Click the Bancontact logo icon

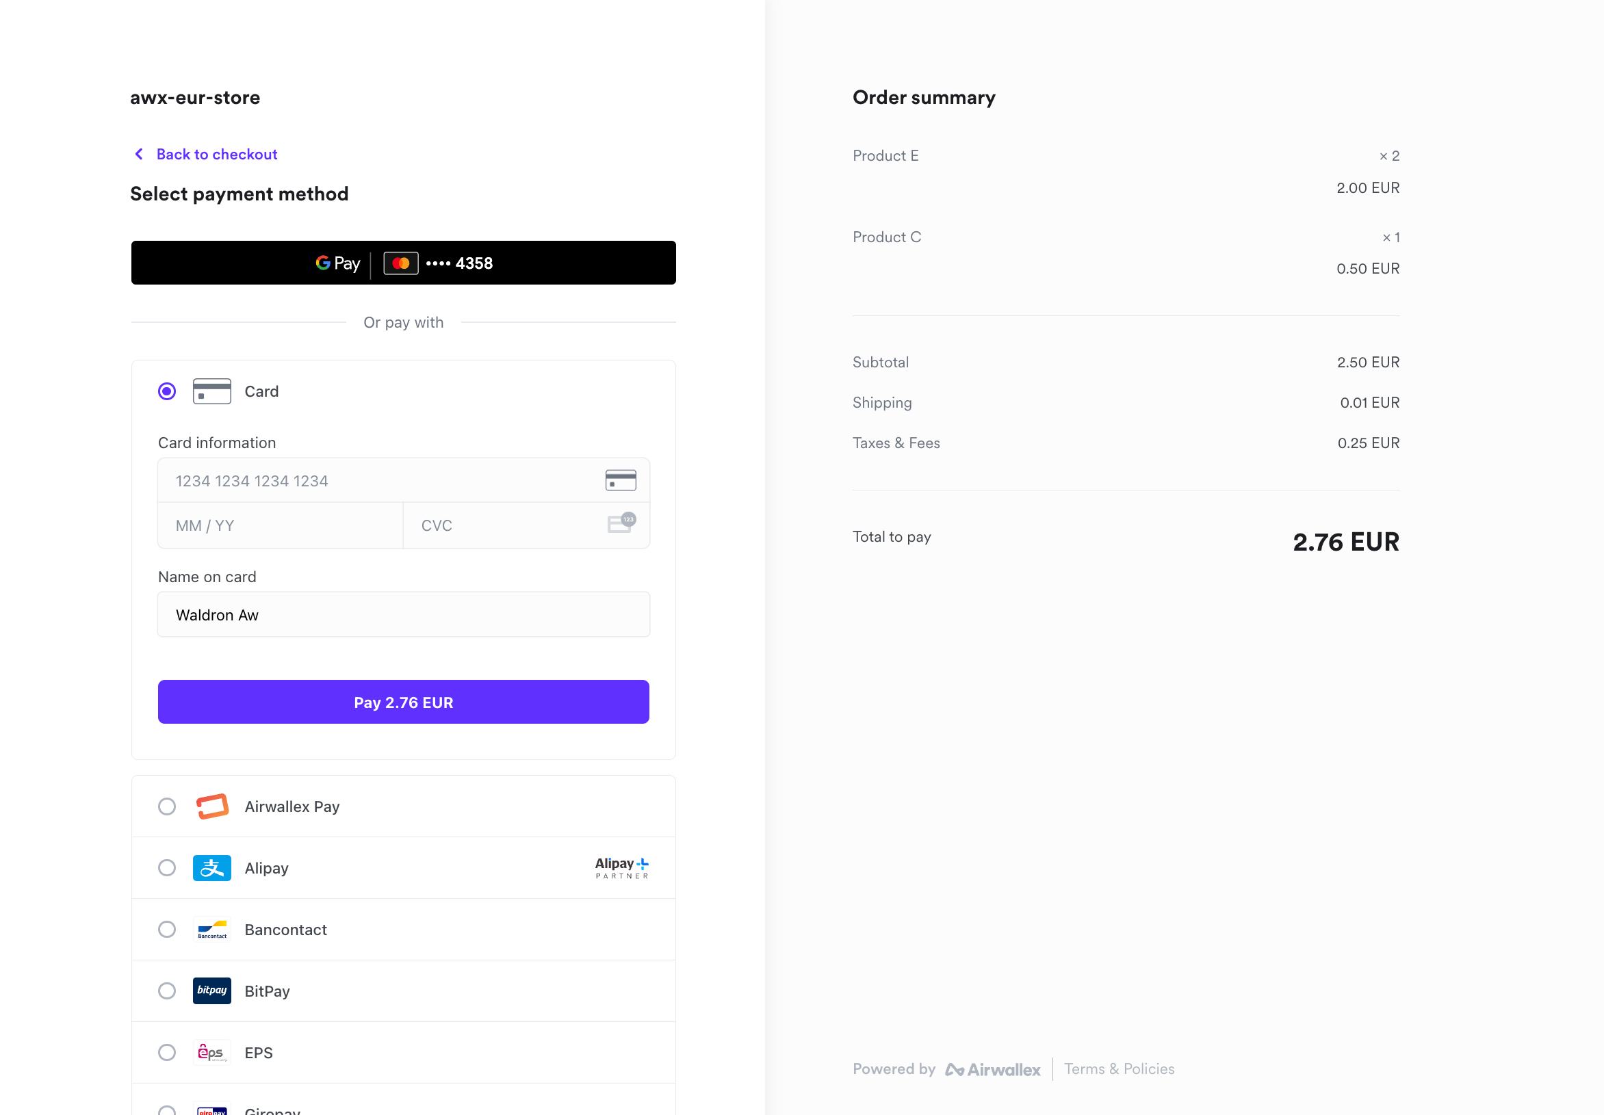211,930
